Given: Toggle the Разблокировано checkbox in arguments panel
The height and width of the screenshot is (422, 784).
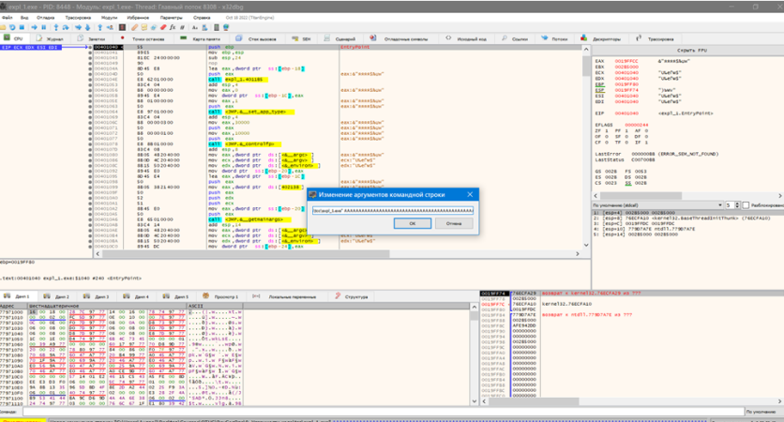Looking at the screenshot, I should point(746,205).
